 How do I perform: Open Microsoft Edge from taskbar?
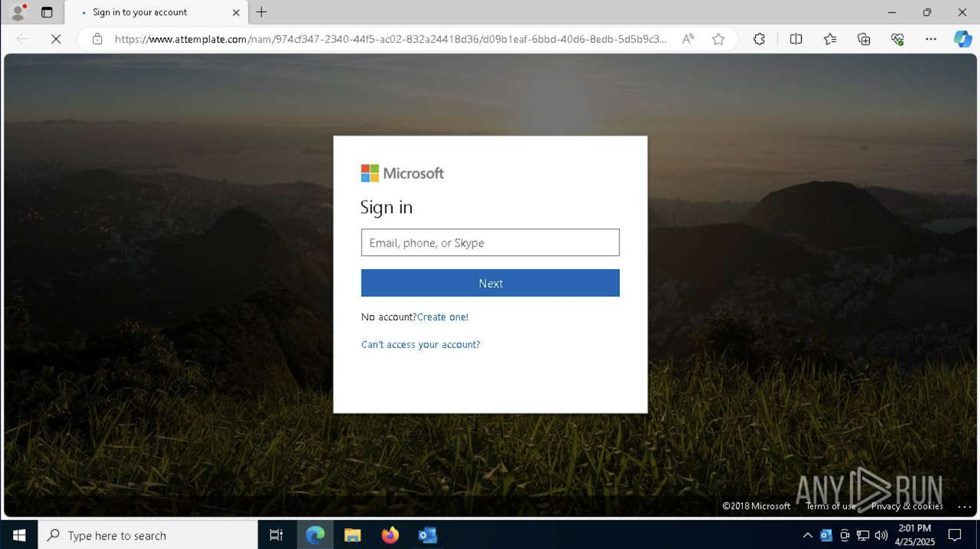(x=315, y=536)
